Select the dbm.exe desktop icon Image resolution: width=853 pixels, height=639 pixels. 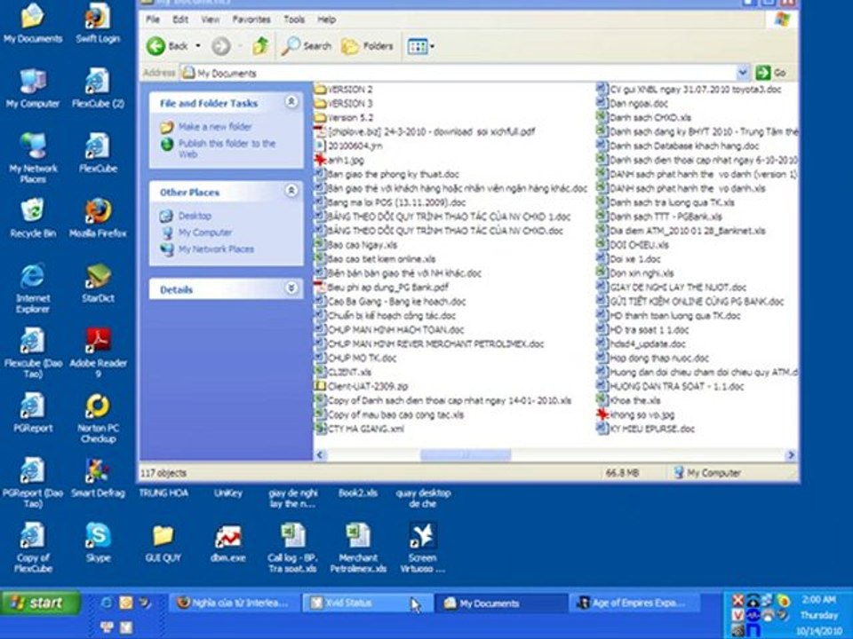click(x=228, y=541)
